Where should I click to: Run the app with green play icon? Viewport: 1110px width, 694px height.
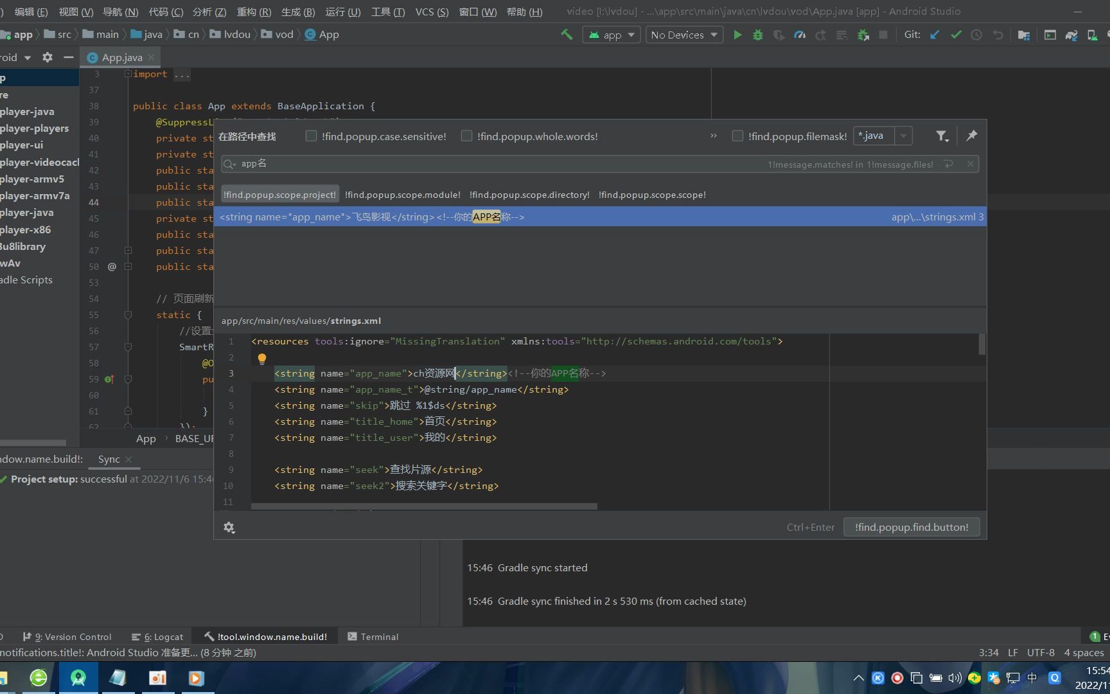[x=737, y=35]
